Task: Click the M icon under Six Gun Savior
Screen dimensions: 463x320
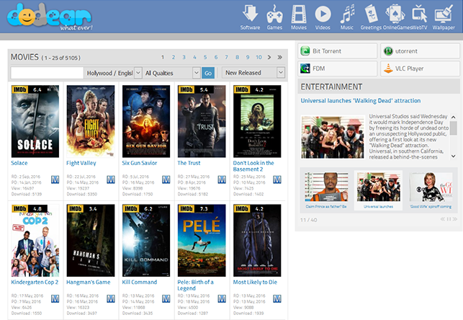Action: tap(166, 179)
